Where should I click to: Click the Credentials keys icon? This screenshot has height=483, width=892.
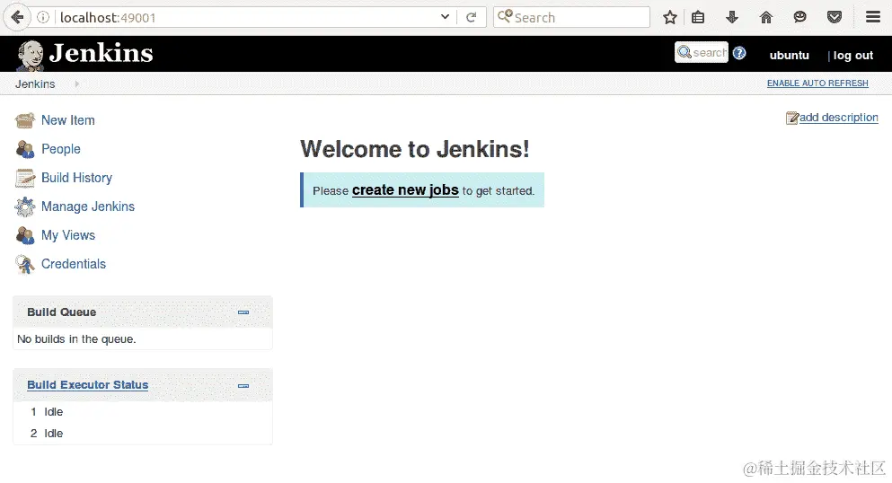click(25, 264)
